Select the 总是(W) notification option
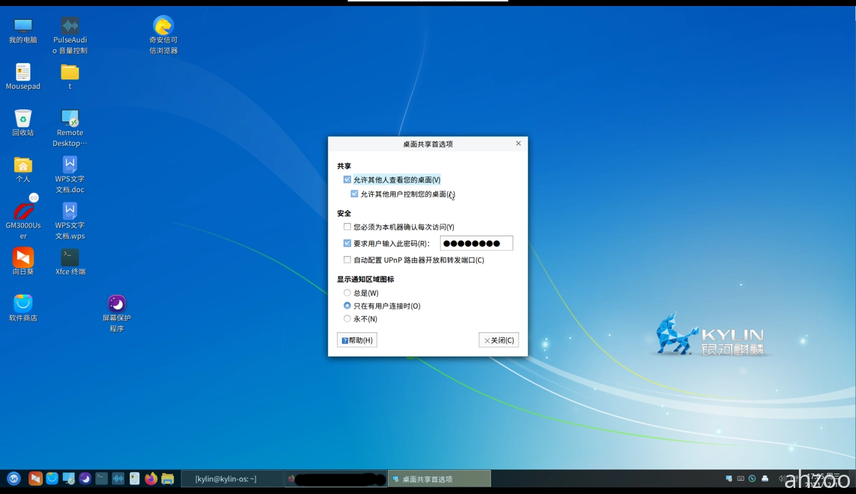856x494 pixels. tap(347, 293)
